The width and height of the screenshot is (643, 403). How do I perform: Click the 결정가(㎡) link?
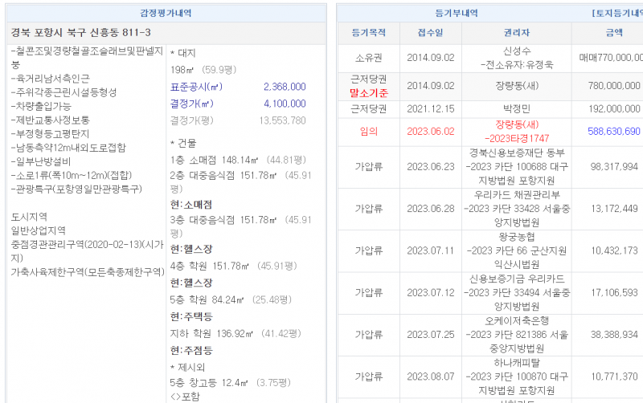pos(191,104)
